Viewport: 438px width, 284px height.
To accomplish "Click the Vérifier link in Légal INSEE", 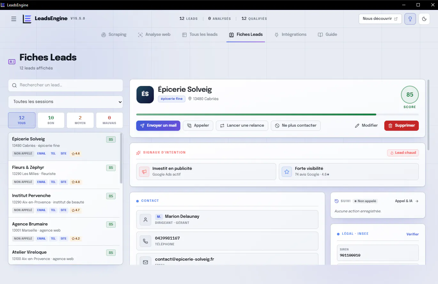I will click(412, 234).
